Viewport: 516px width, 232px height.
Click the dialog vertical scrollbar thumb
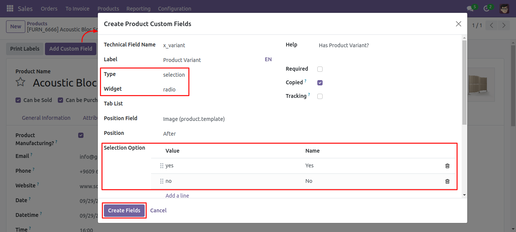(464, 82)
